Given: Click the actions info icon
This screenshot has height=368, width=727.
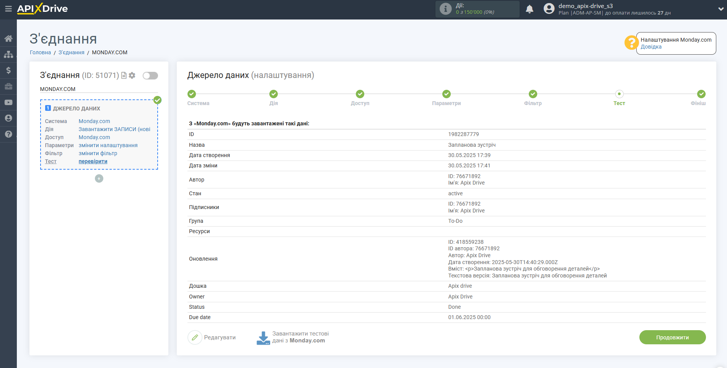Looking at the screenshot, I should [x=445, y=9].
